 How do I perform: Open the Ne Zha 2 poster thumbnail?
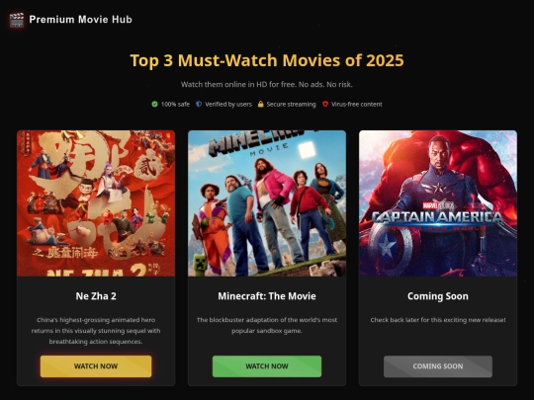pyautogui.click(x=96, y=203)
